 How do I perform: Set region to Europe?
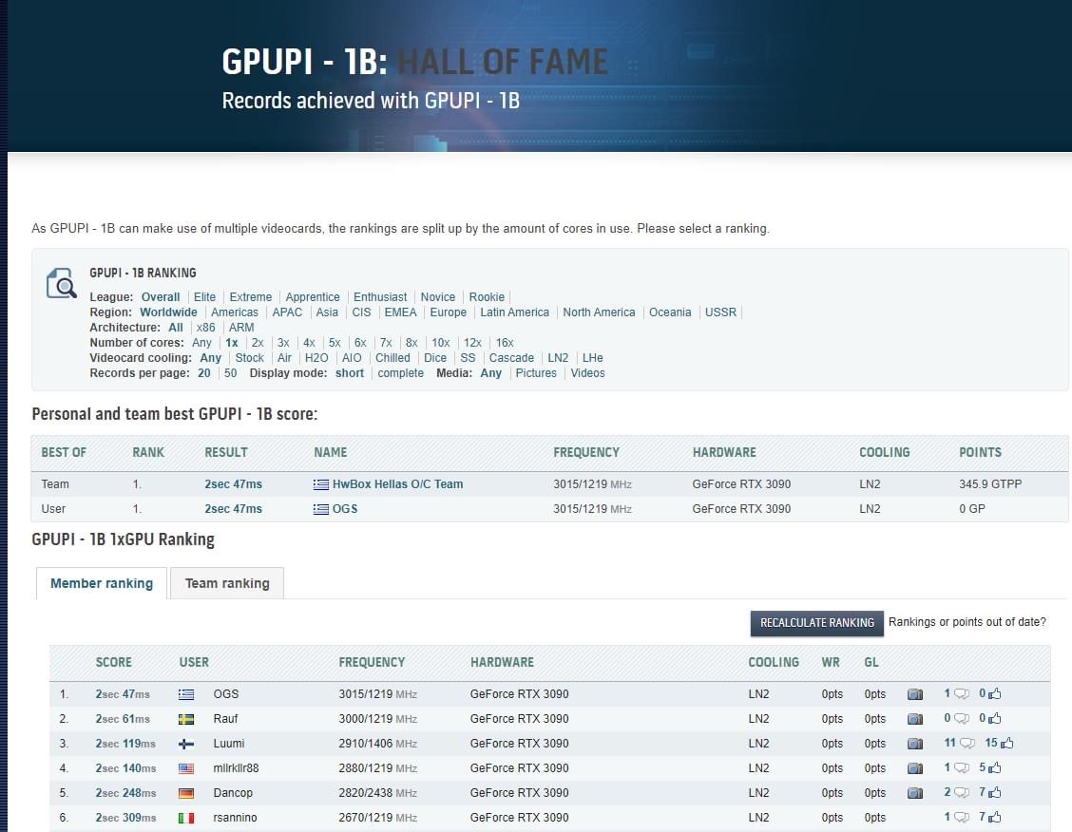[x=449, y=312]
